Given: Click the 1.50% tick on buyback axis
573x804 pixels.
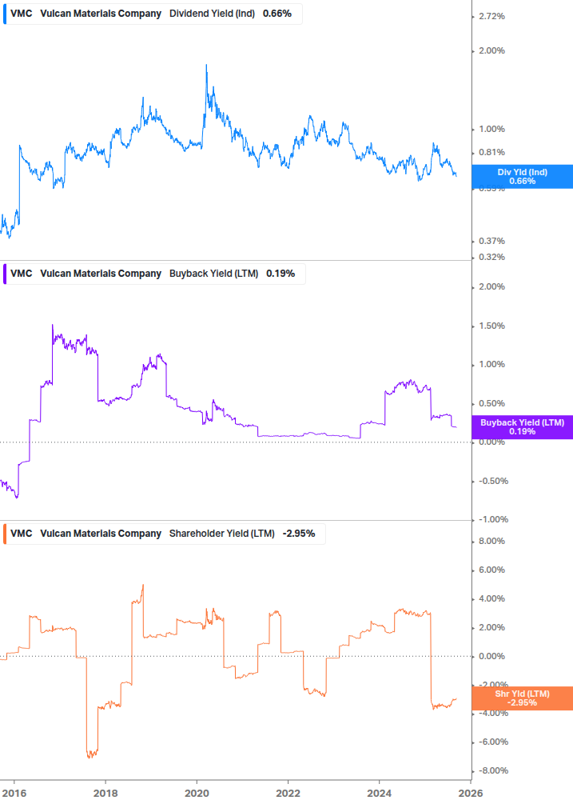Looking at the screenshot, I should coord(491,326).
